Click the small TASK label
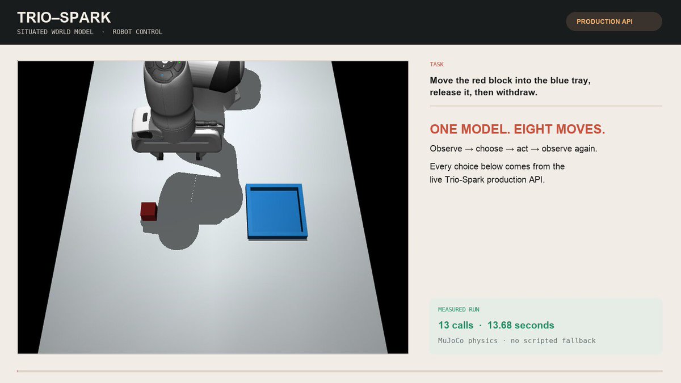681x383 pixels. (x=437, y=65)
